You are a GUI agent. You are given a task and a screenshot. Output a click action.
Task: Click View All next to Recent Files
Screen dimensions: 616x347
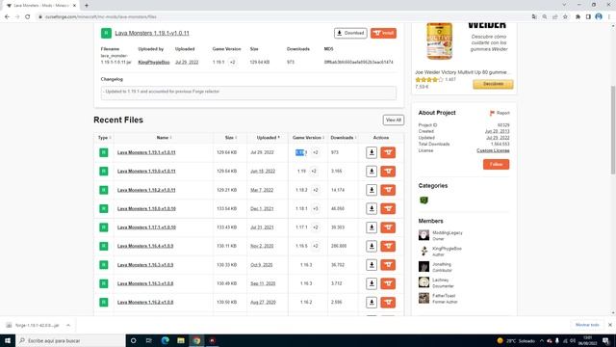[394, 120]
